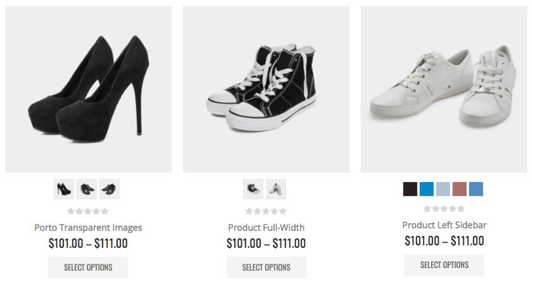Screen dimensions: 533x282
Task: View the white leather sneakers product image
Action: [444, 89]
